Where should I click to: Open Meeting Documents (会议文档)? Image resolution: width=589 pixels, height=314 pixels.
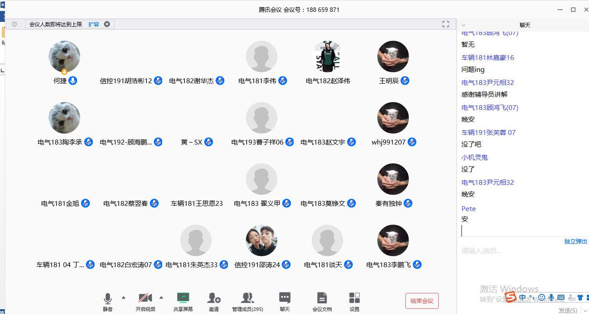pos(322,298)
